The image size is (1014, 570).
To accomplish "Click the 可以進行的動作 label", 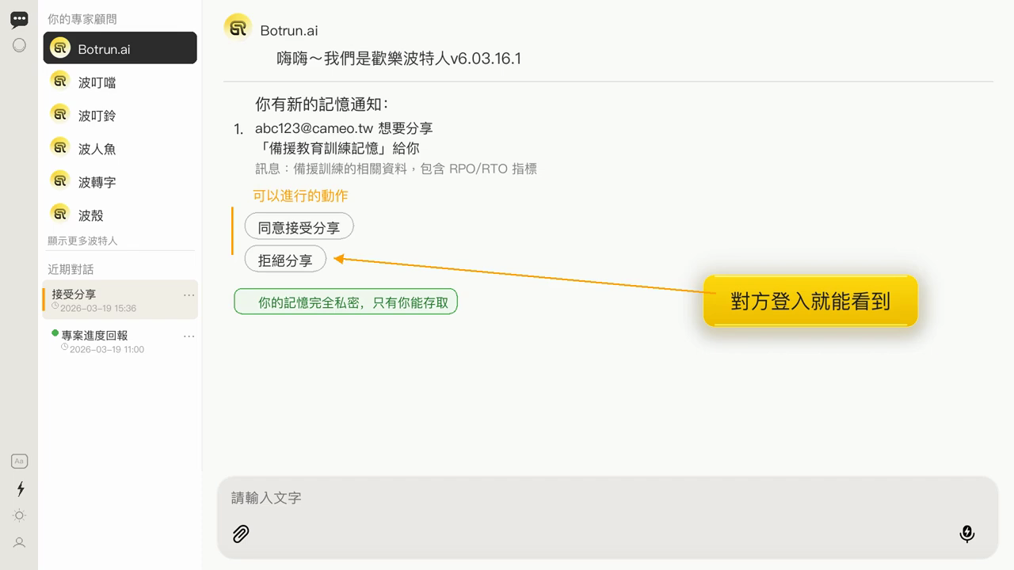I will (300, 196).
